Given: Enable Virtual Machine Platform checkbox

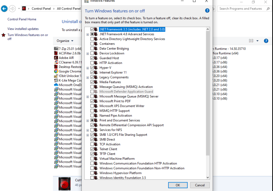Looking at the screenshot, I should pos(92,159).
